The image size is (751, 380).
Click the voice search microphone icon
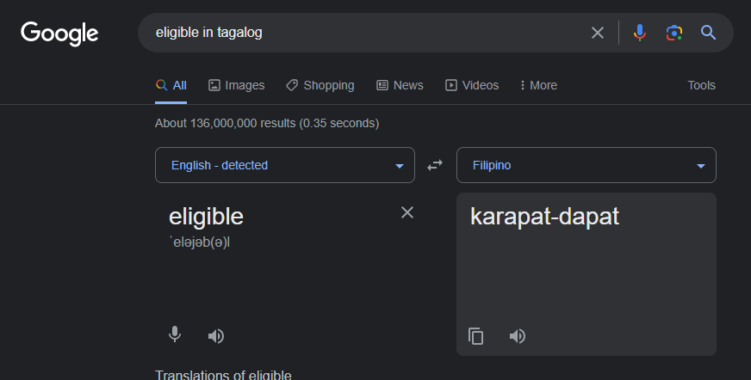639,33
